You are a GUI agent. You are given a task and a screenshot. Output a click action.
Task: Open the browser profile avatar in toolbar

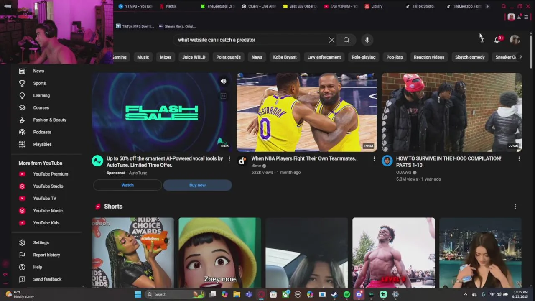(511, 17)
